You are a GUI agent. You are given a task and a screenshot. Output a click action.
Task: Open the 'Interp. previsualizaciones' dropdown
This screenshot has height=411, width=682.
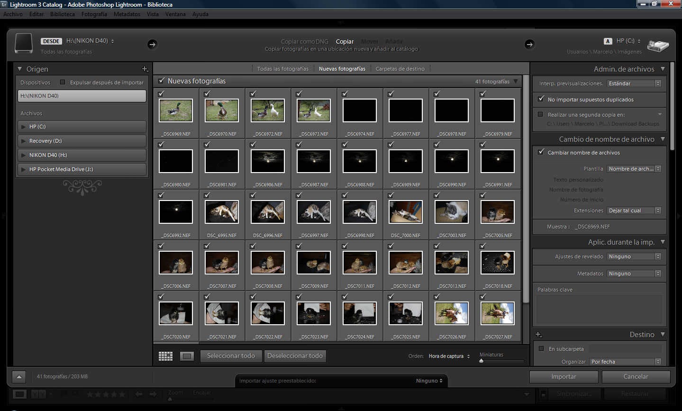(634, 83)
